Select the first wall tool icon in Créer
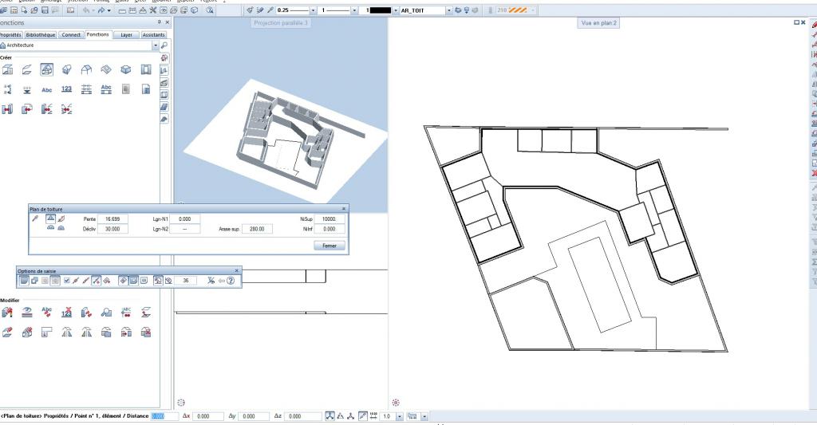 click(7, 69)
